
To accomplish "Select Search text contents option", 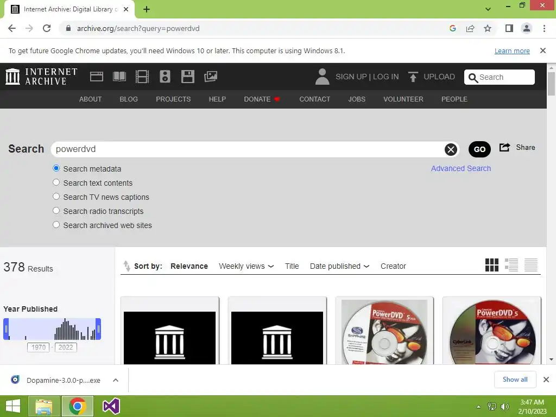I will click(x=56, y=182).
